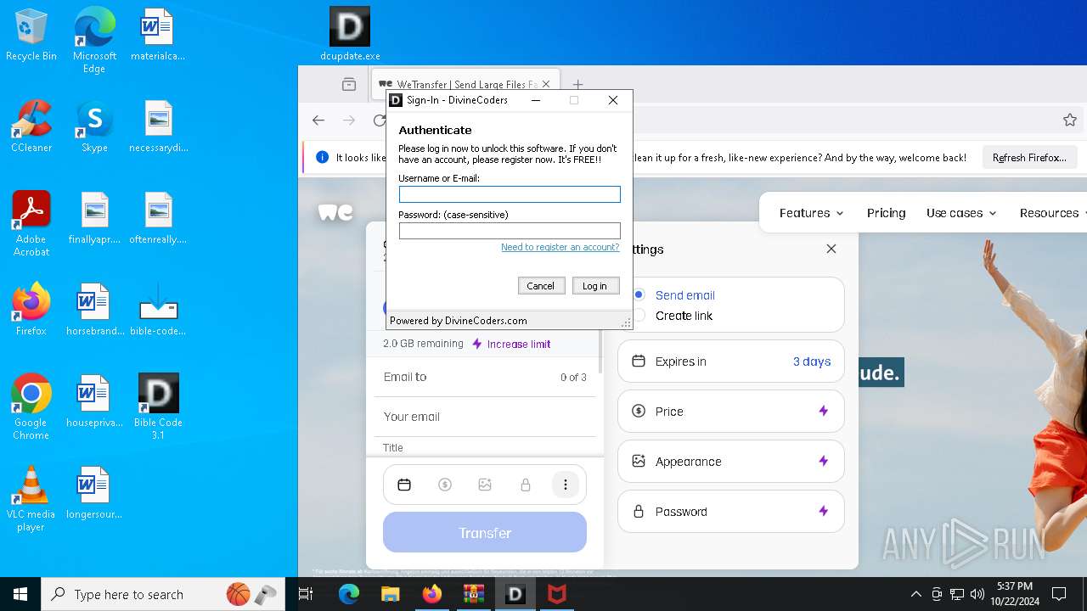
Task: Select the Google Chrome desktop shortcut
Action: pos(31,407)
